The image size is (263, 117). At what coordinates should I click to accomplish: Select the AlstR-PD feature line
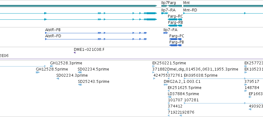click(96, 39)
